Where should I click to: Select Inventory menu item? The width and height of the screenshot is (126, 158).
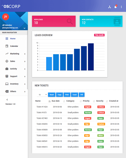(x=14, y=84)
